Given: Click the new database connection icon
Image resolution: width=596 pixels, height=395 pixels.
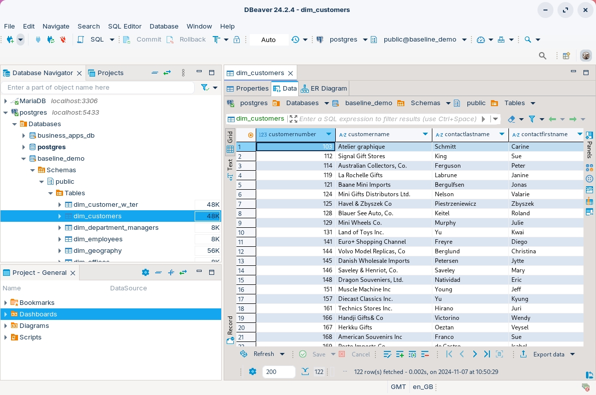Looking at the screenshot, I should point(10,40).
